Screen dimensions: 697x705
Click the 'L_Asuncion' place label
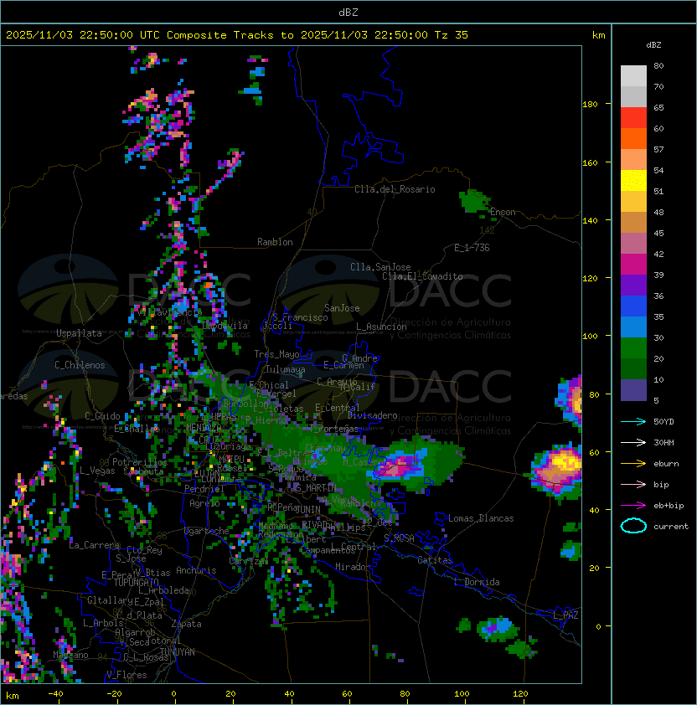click(381, 327)
